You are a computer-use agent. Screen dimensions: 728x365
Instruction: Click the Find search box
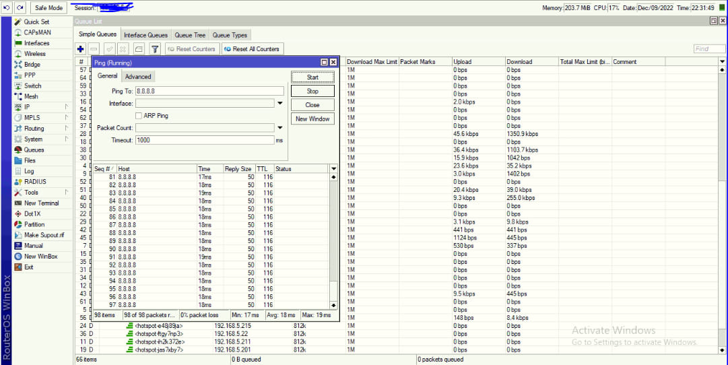[709, 48]
